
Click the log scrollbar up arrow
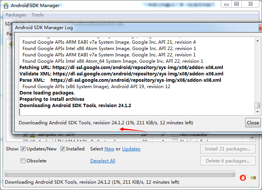[x=258, y=41]
